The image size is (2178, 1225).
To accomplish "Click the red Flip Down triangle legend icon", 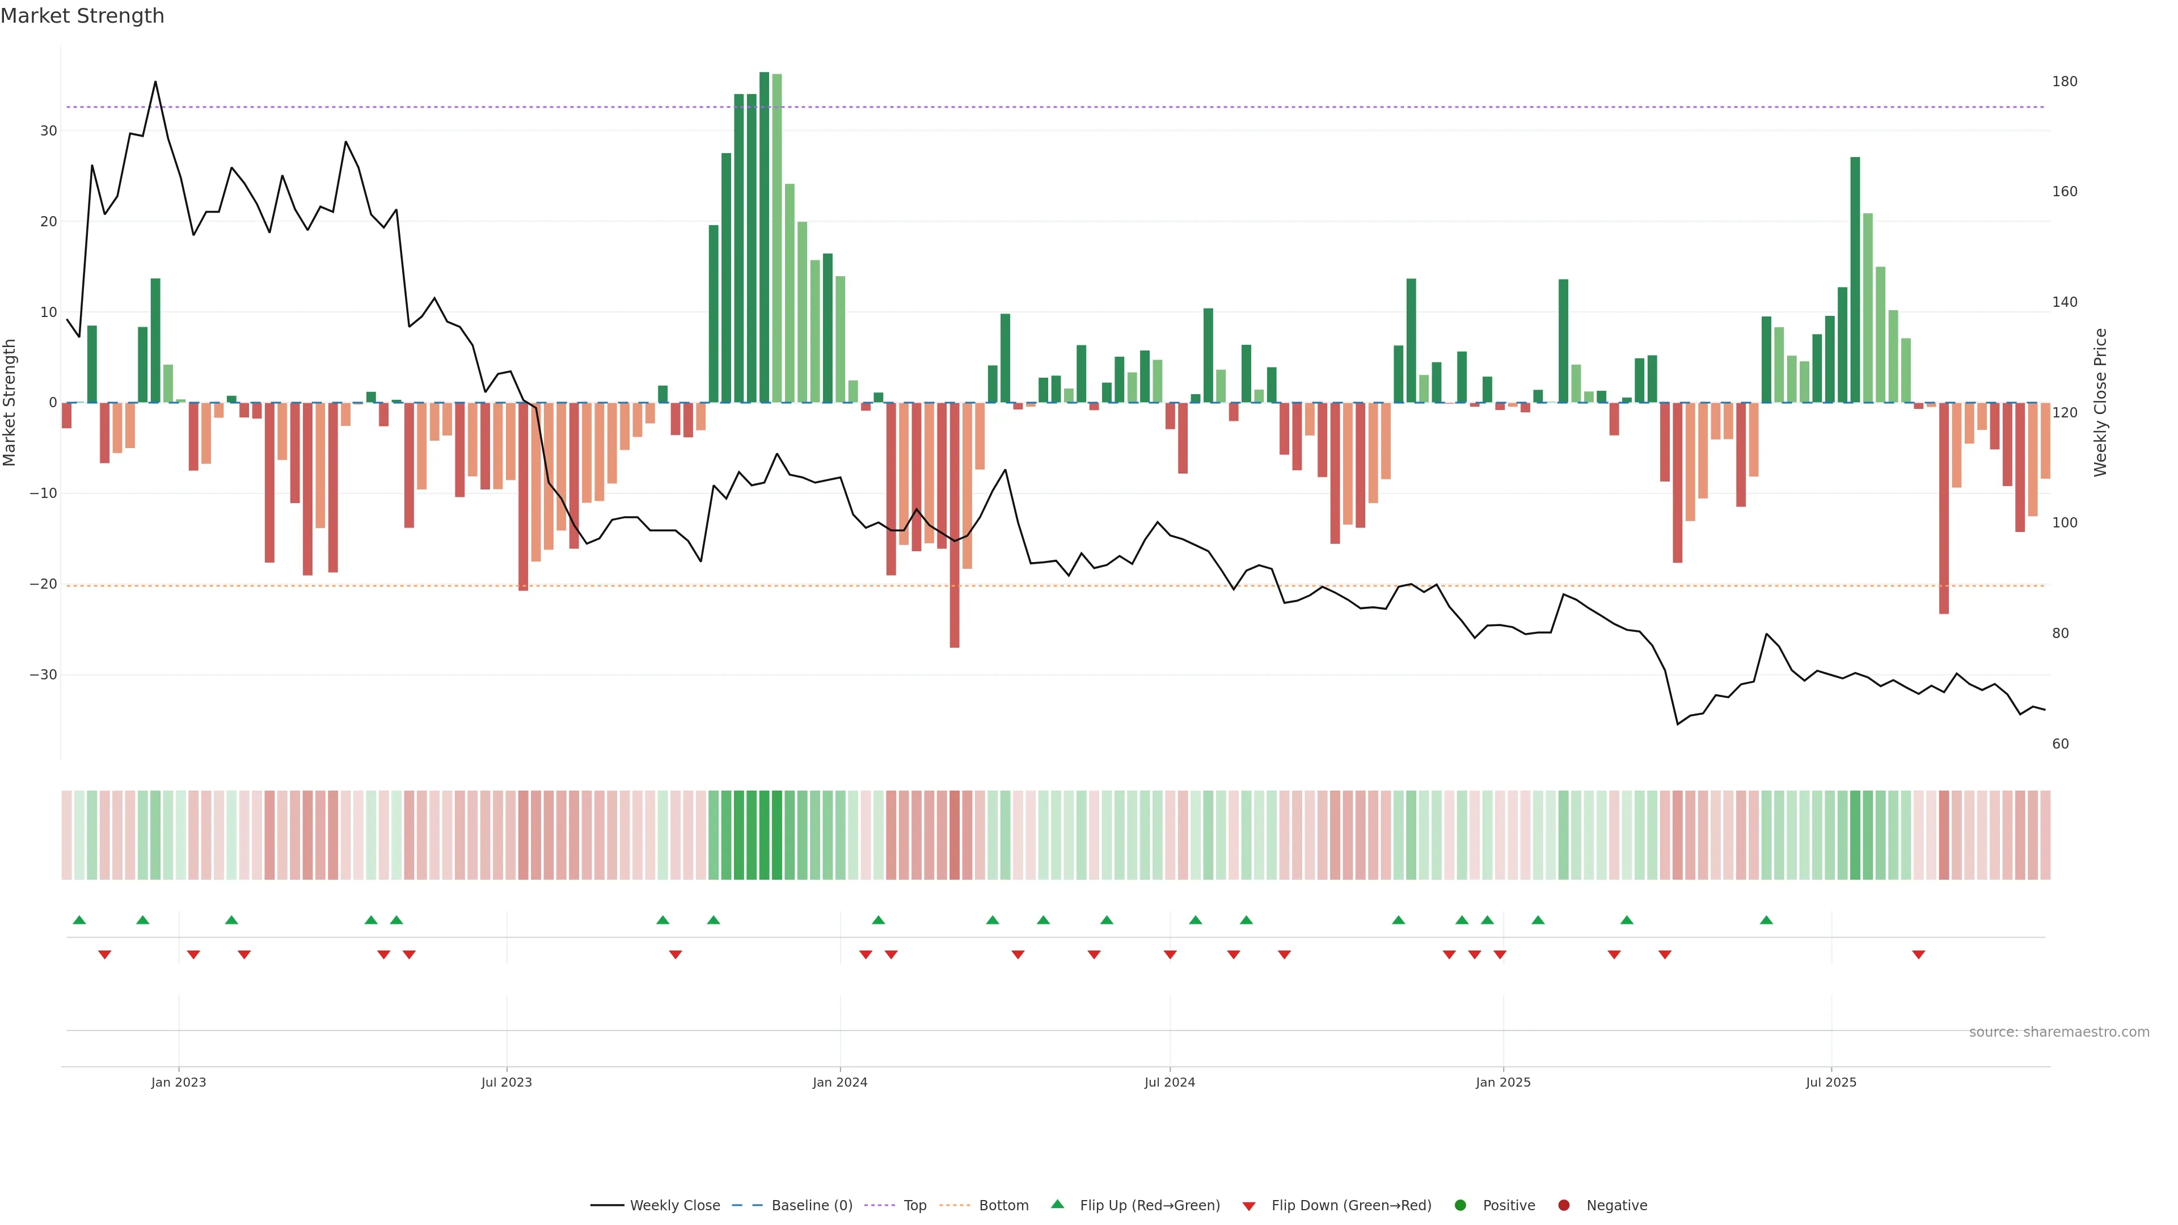I will click(x=1249, y=1206).
